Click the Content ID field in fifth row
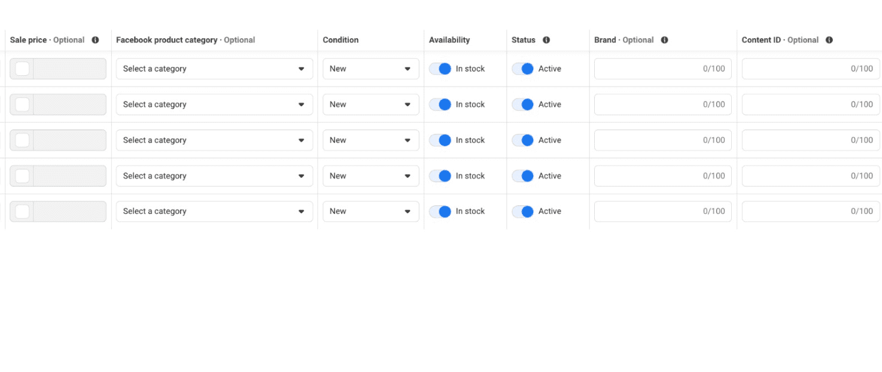This screenshot has height=372, width=882. pos(811,211)
